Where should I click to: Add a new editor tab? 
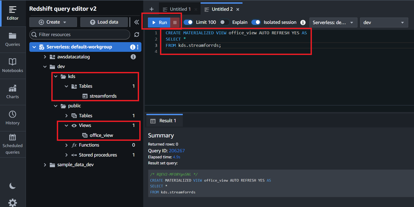point(152,9)
